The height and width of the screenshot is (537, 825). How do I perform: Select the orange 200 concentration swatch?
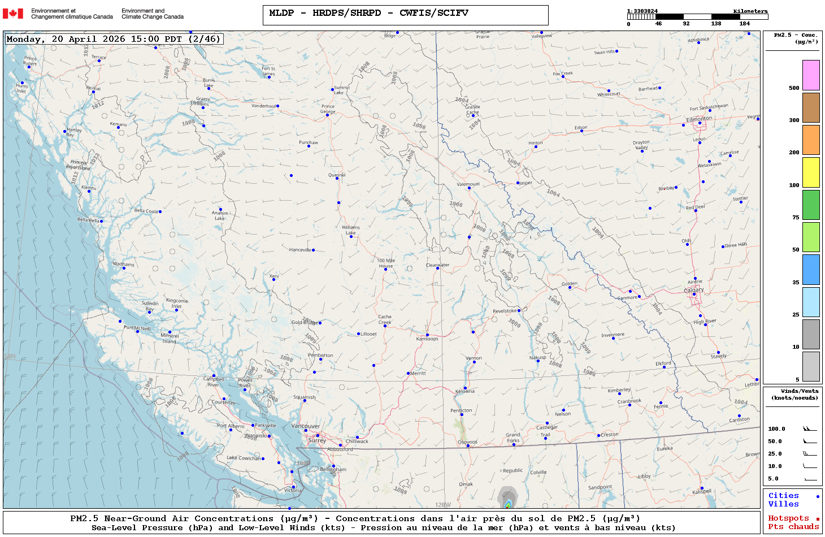pyautogui.click(x=811, y=140)
